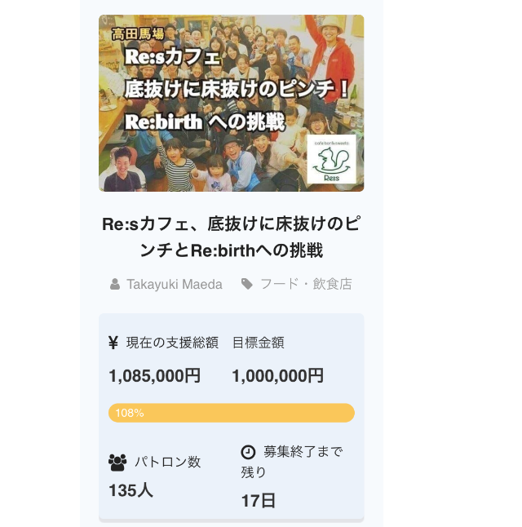Select the 目標金額 label
The image size is (522, 527).
[x=258, y=343]
